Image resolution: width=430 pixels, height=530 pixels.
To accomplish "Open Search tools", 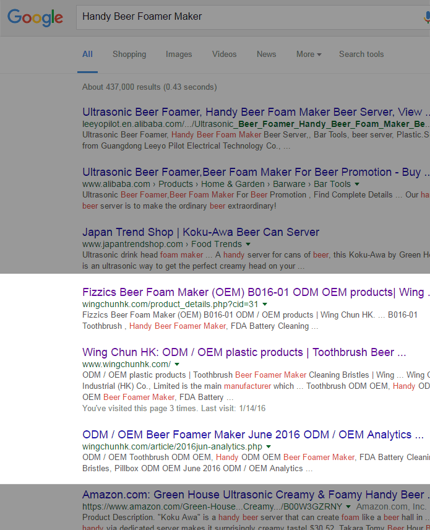I will pos(361,54).
